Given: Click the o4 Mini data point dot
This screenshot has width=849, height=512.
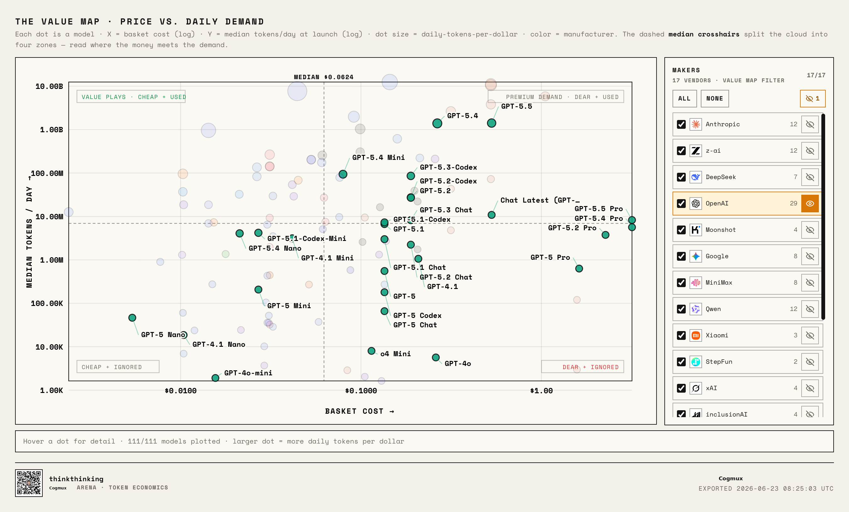Looking at the screenshot, I should (371, 351).
